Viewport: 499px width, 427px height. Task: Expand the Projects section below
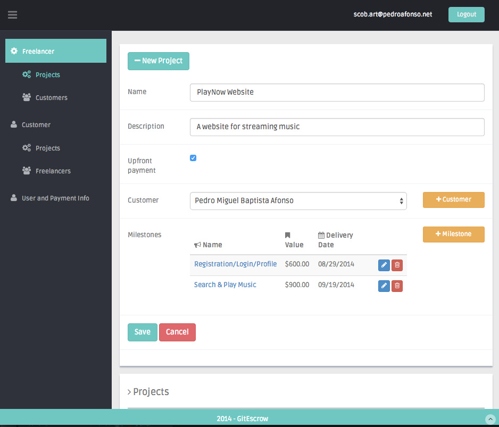tap(148, 392)
